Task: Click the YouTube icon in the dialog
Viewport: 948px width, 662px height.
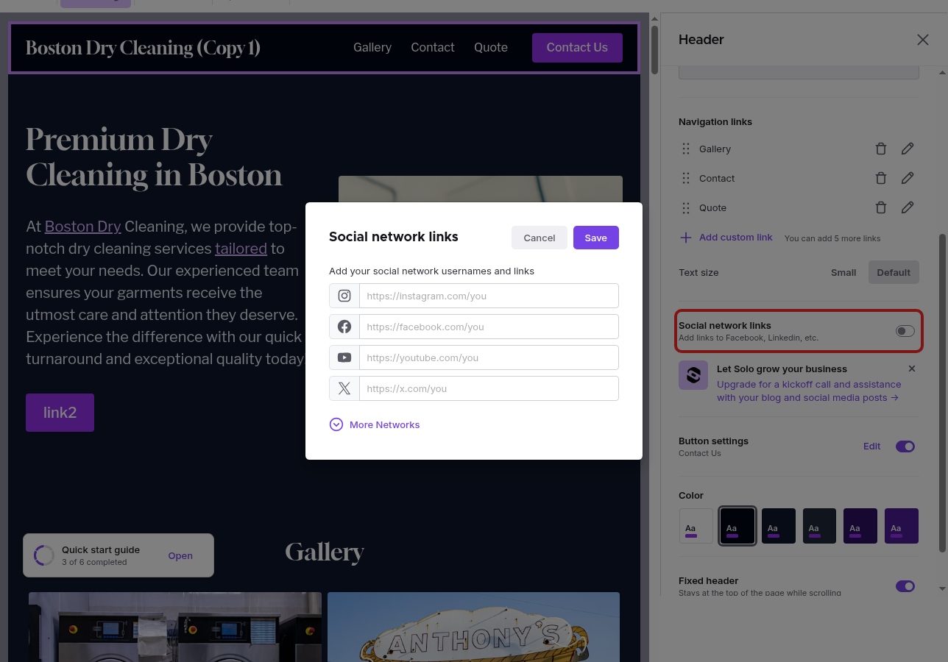Action: (x=344, y=357)
